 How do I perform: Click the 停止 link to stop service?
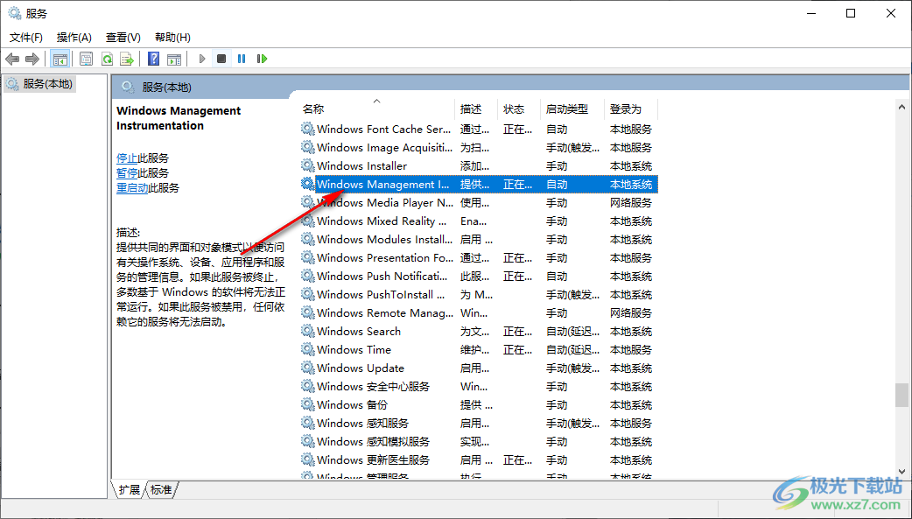(x=127, y=158)
